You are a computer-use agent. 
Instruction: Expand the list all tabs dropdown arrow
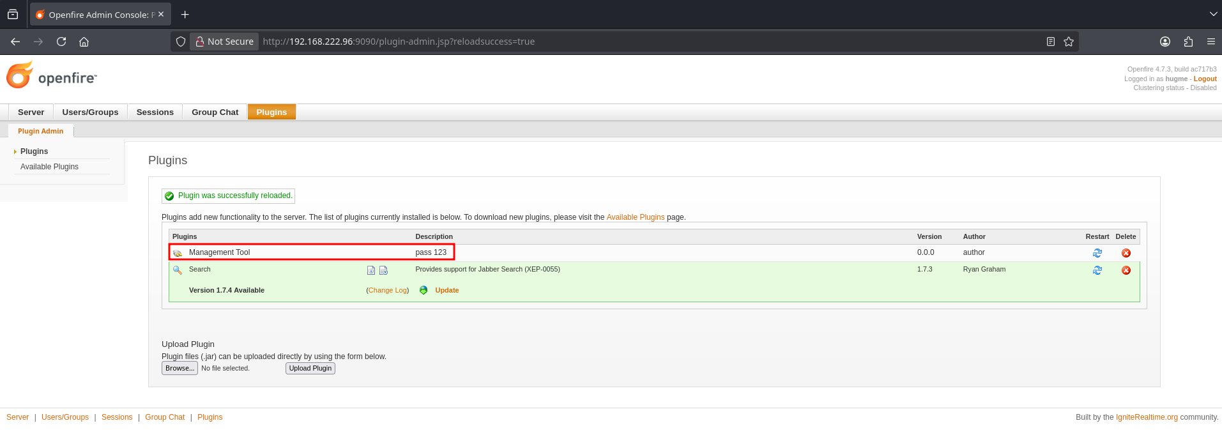1213,14
